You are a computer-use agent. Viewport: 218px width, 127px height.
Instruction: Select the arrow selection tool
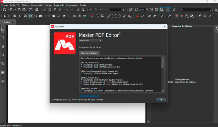coord(5,16)
